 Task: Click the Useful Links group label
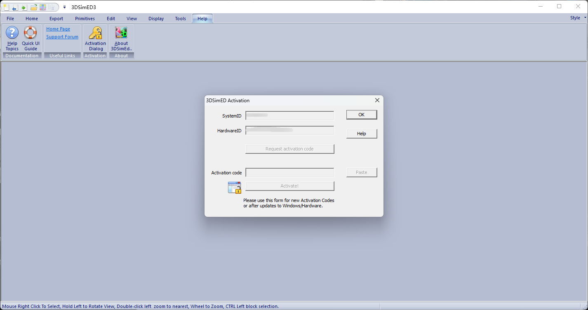(62, 56)
